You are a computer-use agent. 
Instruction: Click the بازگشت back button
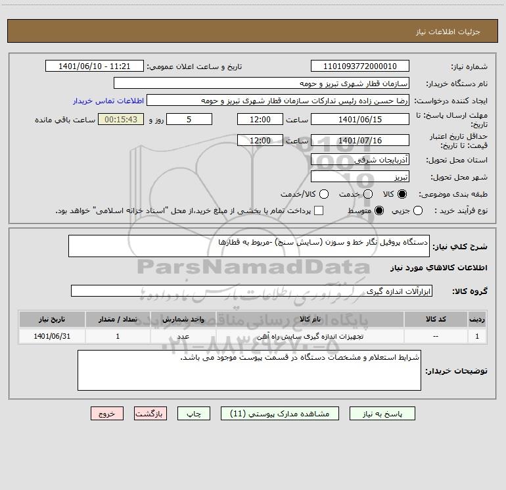click(x=150, y=414)
